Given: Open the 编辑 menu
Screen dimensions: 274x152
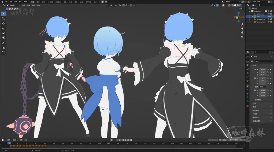Looking at the screenshot, I should click(11, 2).
